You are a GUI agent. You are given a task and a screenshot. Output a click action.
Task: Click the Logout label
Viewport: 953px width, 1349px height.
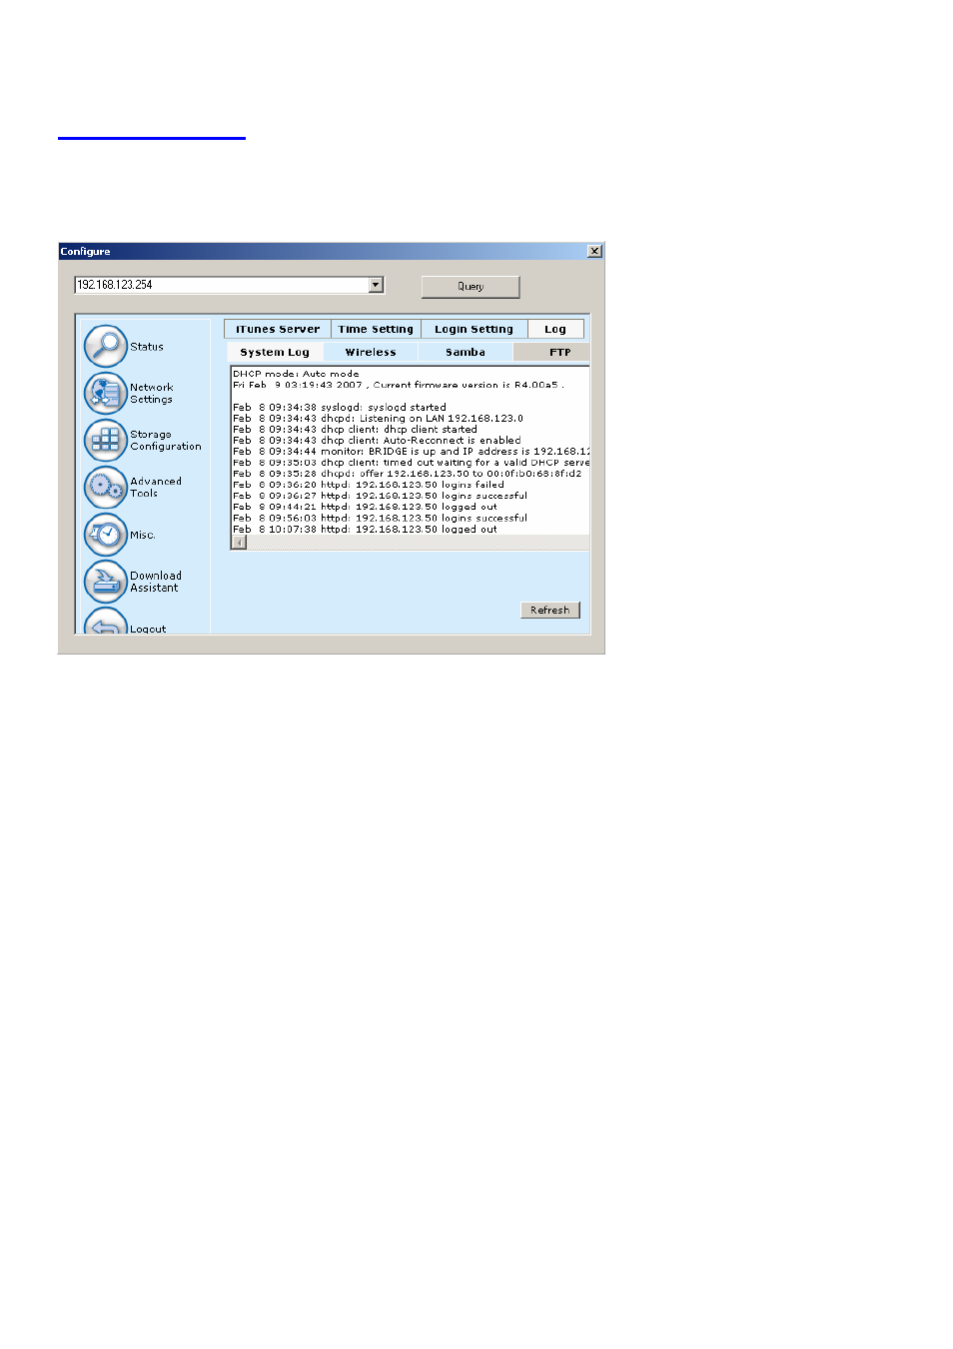point(148,629)
